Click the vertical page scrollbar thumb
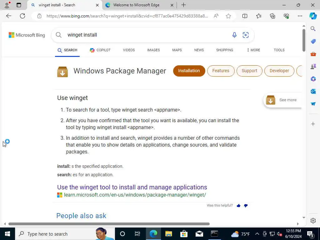 tap(304, 40)
